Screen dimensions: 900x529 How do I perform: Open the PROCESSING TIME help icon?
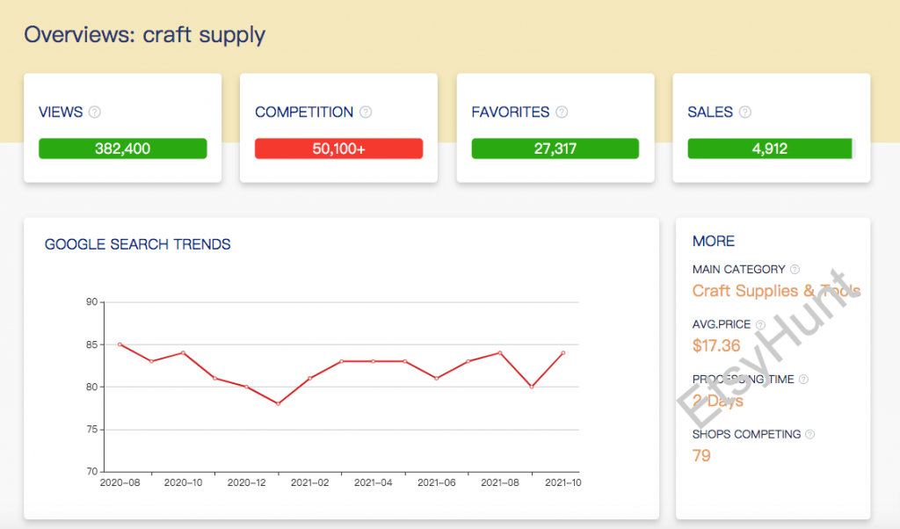click(803, 380)
